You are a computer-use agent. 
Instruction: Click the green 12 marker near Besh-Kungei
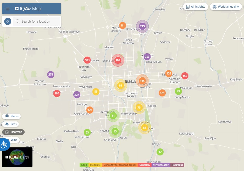pos(160,152)
